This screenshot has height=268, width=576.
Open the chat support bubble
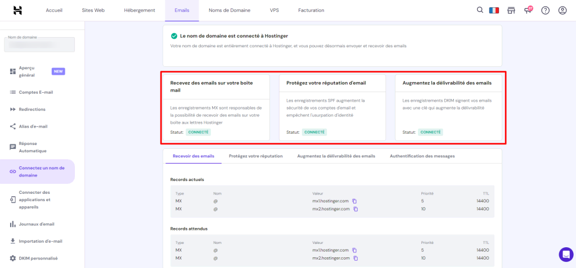(x=566, y=254)
